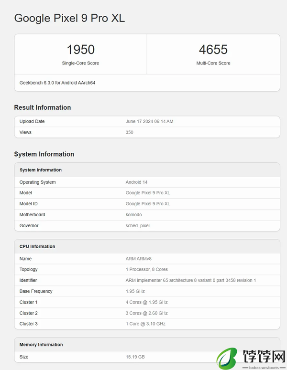The width and height of the screenshot is (287, 370).
Task: Click the Single-Core Score label
Action: (x=81, y=63)
